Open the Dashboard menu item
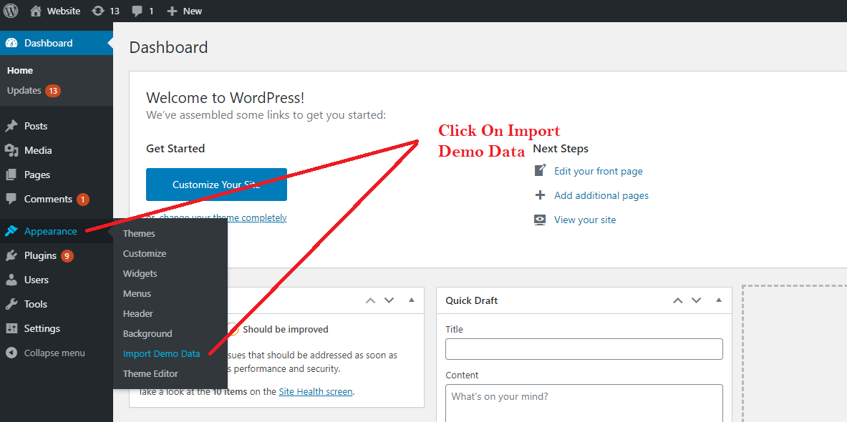The height and width of the screenshot is (422, 847). (57, 43)
